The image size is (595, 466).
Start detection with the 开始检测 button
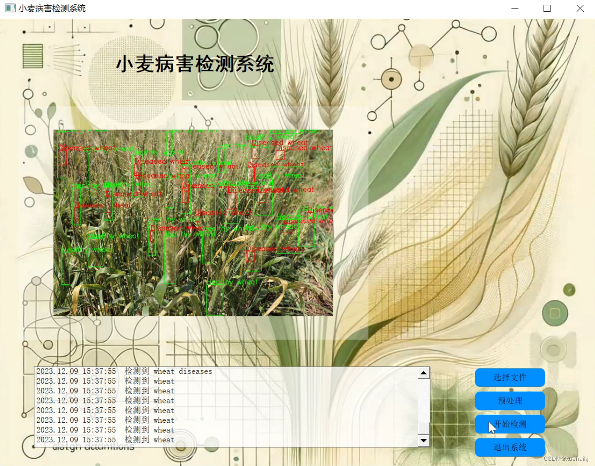[x=510, y=424]
